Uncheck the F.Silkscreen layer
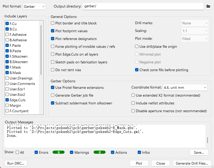This screenshot has height=168, width=214. (x=7, y=56)
